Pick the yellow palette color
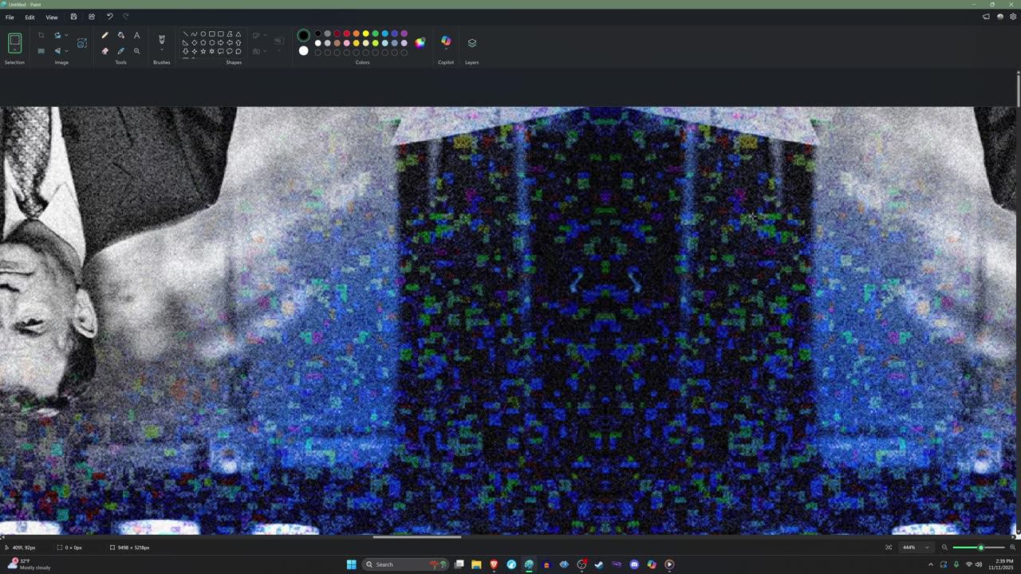The width and height of the screenshot is (1021, 574). 365,33
